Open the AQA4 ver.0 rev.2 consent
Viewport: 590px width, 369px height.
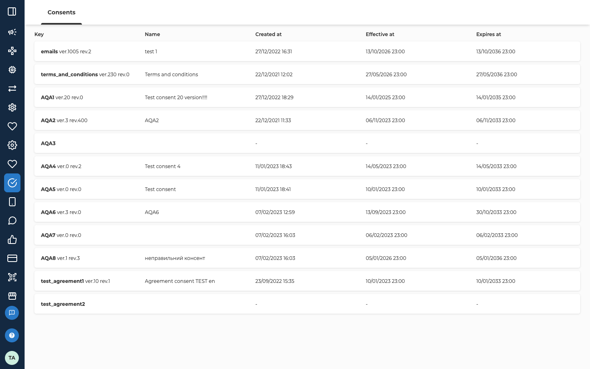(307, 166)
